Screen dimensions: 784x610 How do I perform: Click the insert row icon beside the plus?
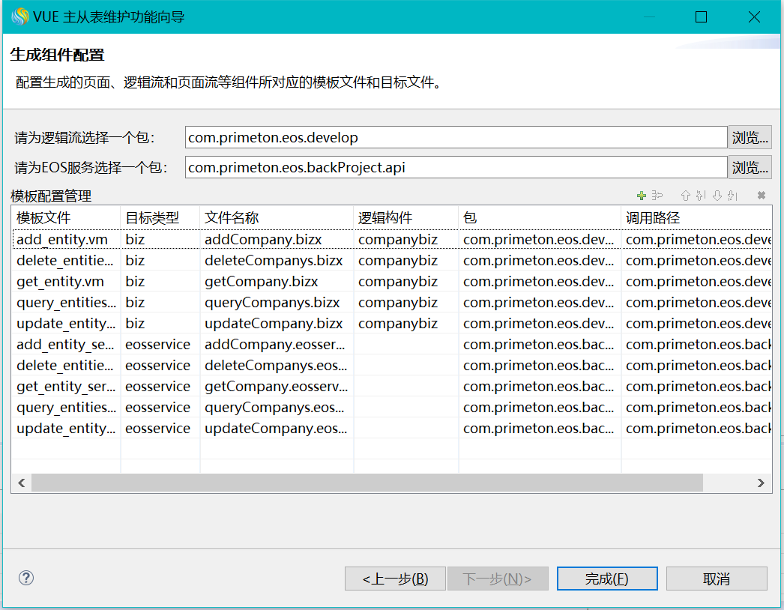coord(657,196)
